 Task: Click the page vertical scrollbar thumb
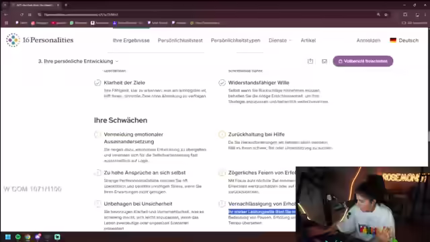pyautogui.click(x=429, y=136)
